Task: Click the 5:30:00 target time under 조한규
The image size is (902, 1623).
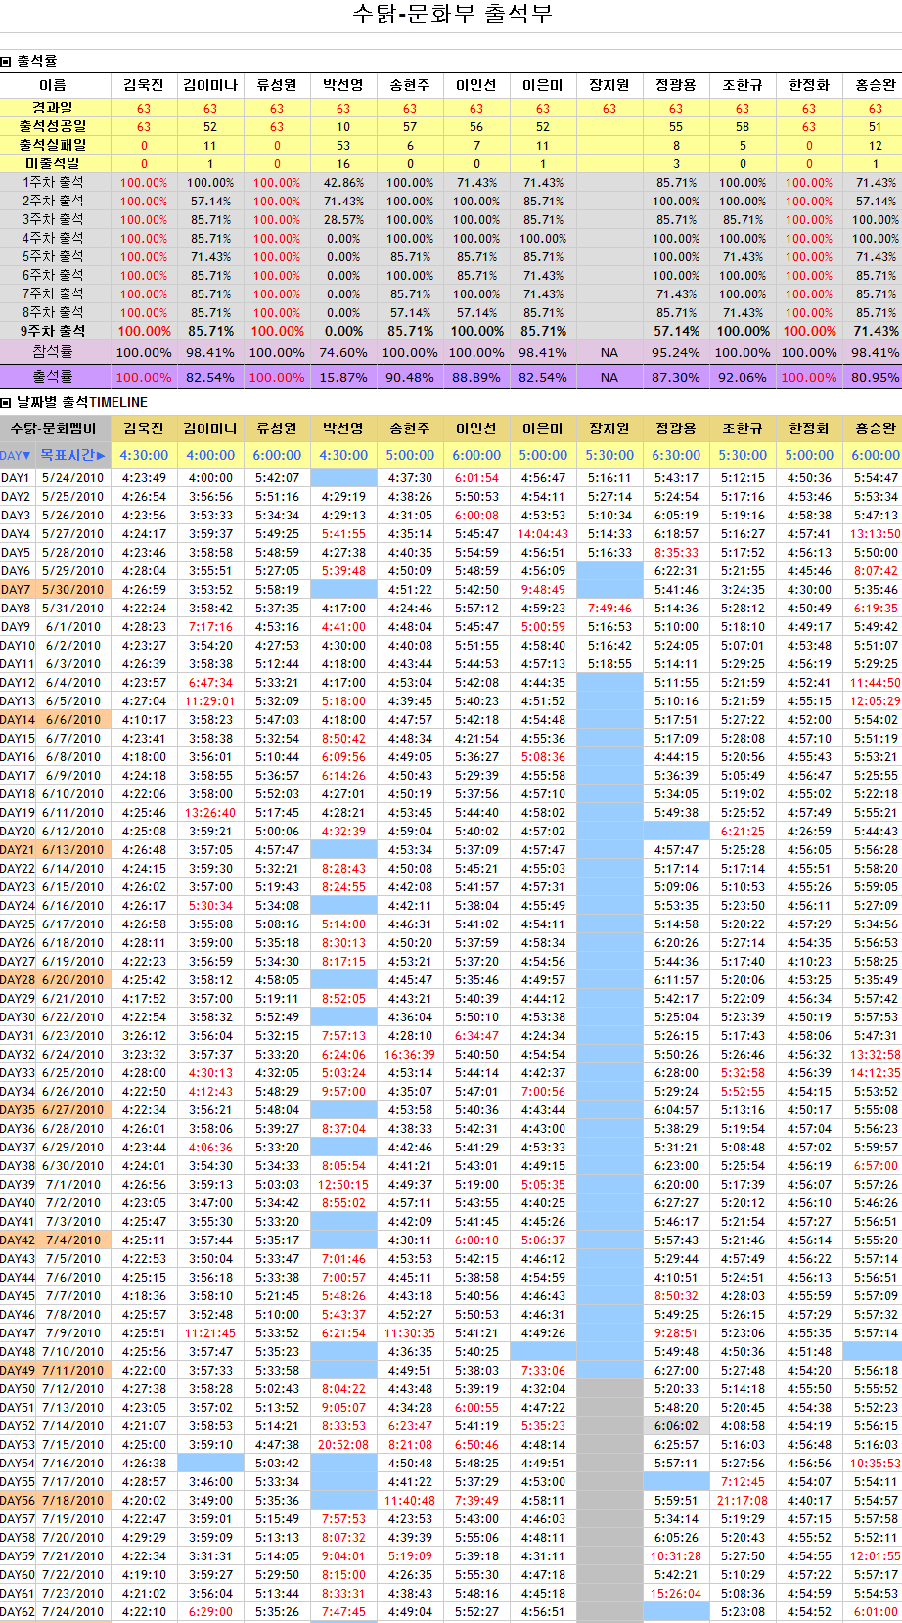Action: point(743,455)
